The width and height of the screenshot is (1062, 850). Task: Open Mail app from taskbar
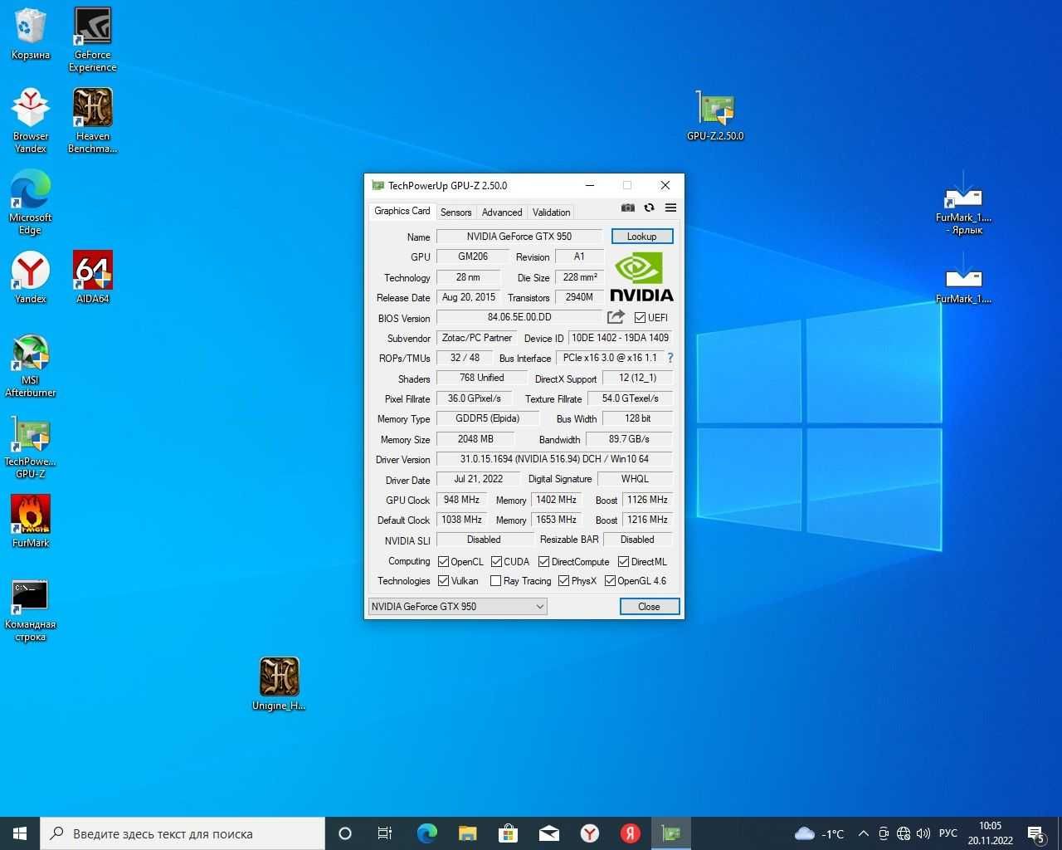pyautogui.click(x=549, y=833)
